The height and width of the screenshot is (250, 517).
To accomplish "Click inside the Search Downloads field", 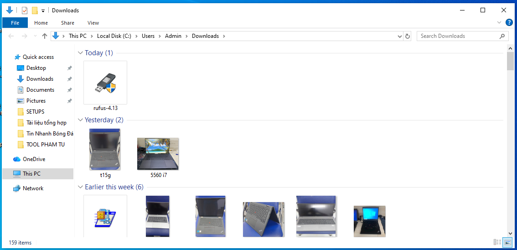I will [458, 36].
